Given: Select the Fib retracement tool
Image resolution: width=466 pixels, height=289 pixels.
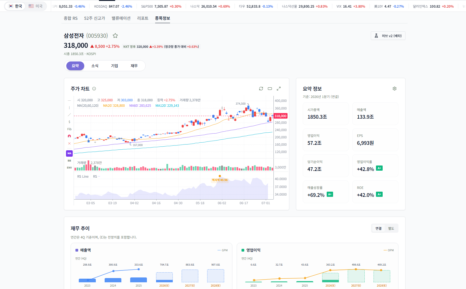Looking at the screenshot, I should 69,129.
